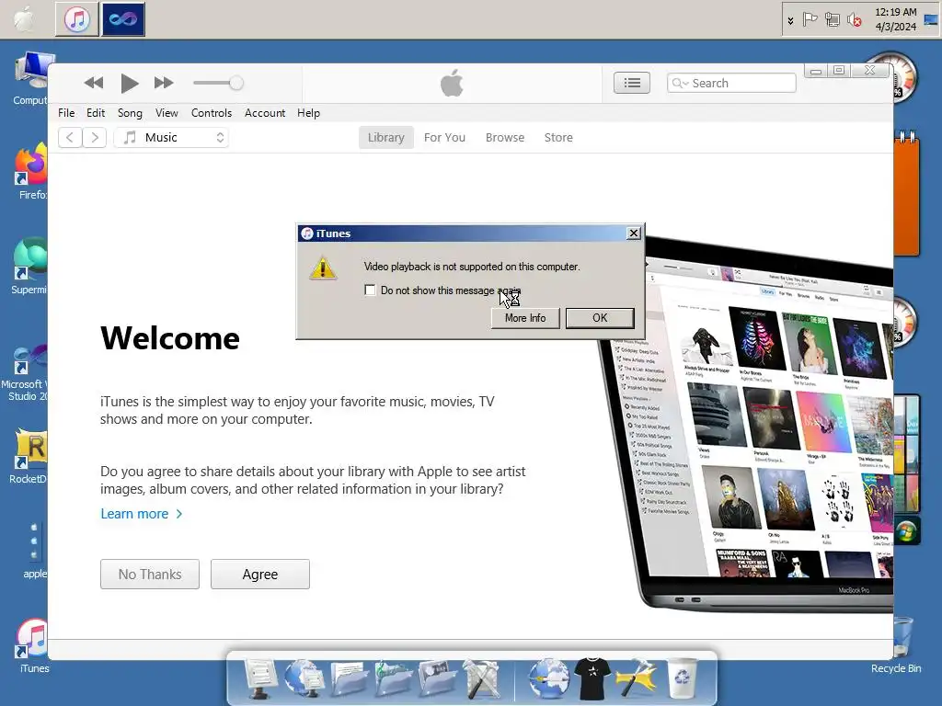Open the Edit menu
The height and width of the screenshot is (706, 942).
(96, 113)
